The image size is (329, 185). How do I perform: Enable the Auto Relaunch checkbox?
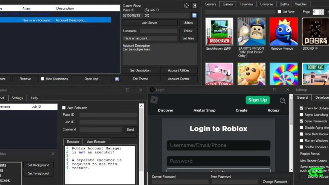[64, 108]
